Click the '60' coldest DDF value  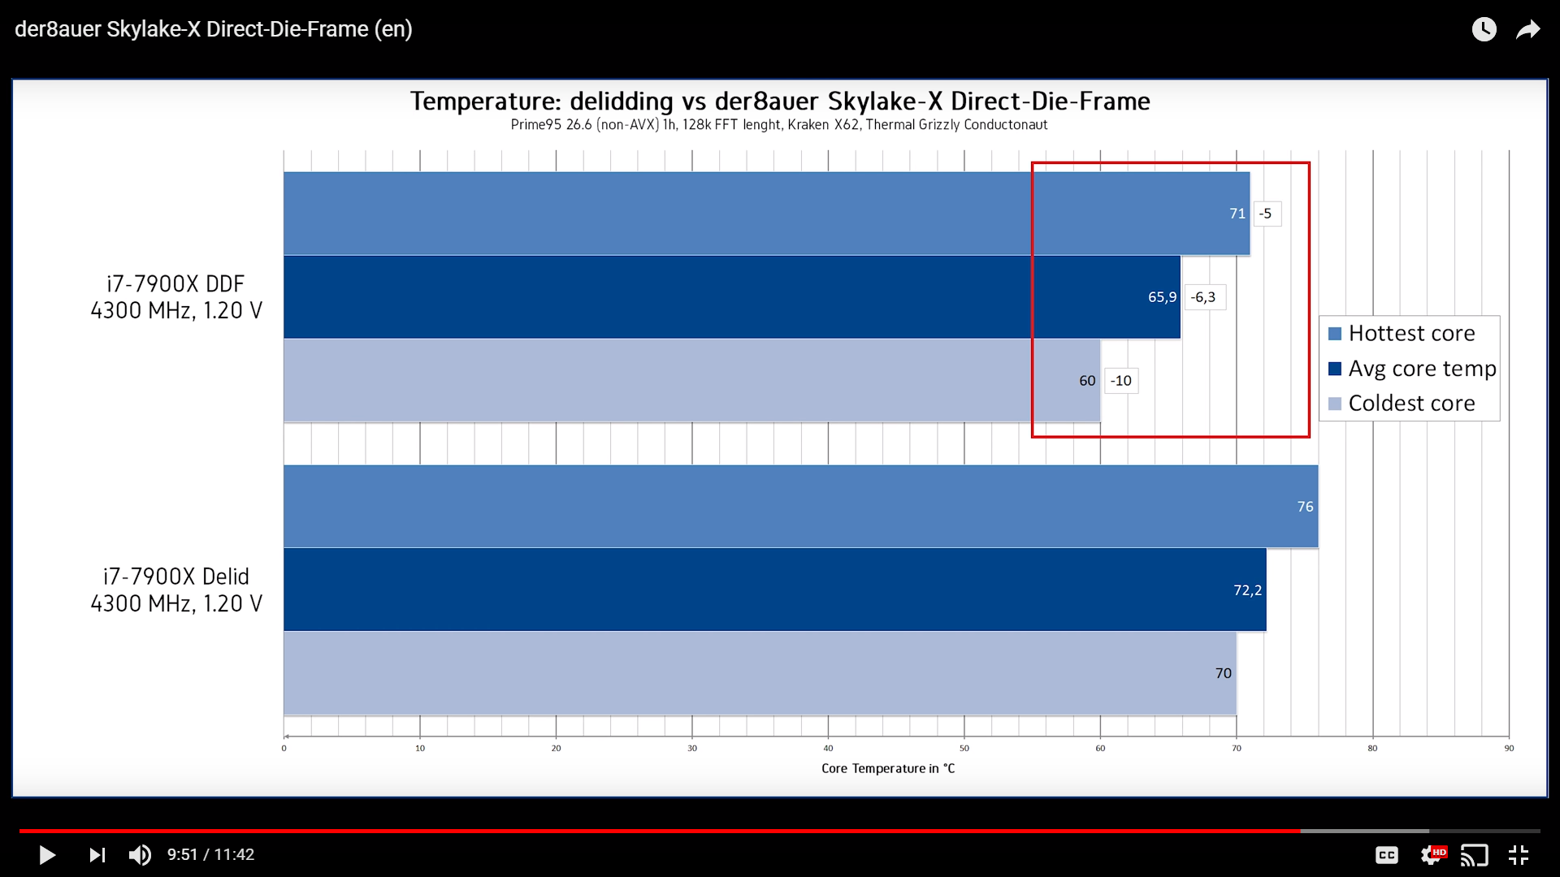tap(1087, 381)
